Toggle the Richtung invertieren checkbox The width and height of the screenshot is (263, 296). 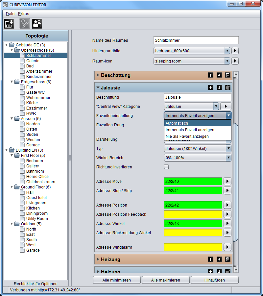(x=166, y=167)
